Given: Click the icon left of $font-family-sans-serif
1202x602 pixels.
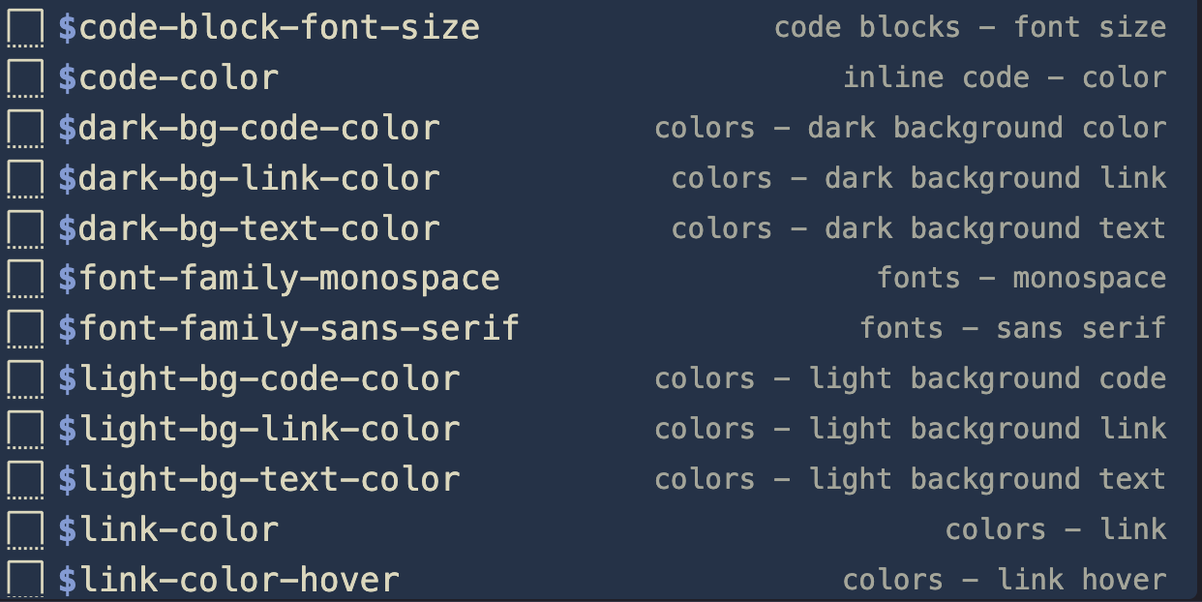Looking at the screenshot, I should pos(25,329).
